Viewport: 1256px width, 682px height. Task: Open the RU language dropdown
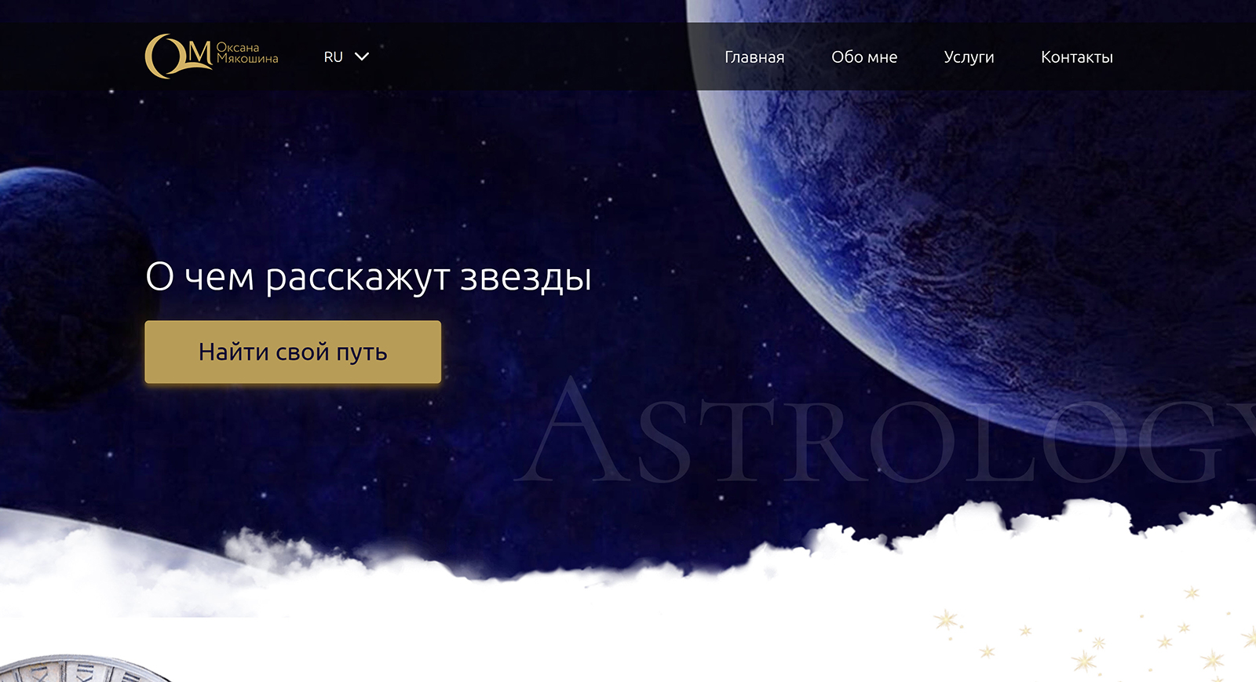[346, 57]
